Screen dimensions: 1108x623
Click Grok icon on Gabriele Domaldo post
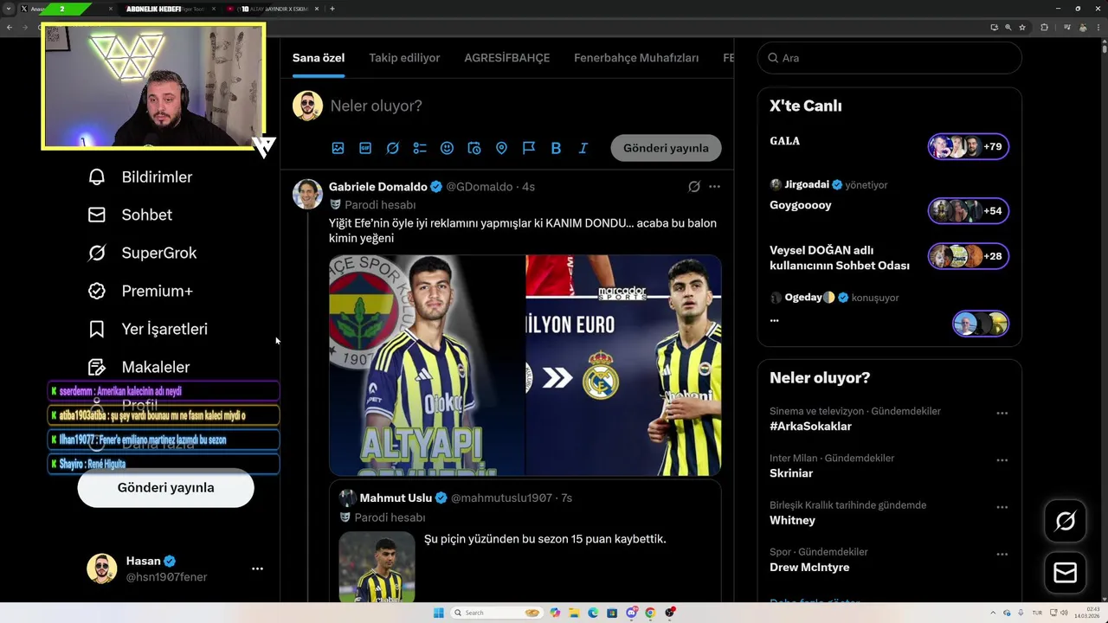694,187
